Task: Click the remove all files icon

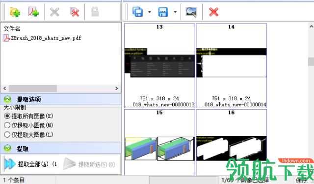Action: pyautogui.click(x=74, y=12)
